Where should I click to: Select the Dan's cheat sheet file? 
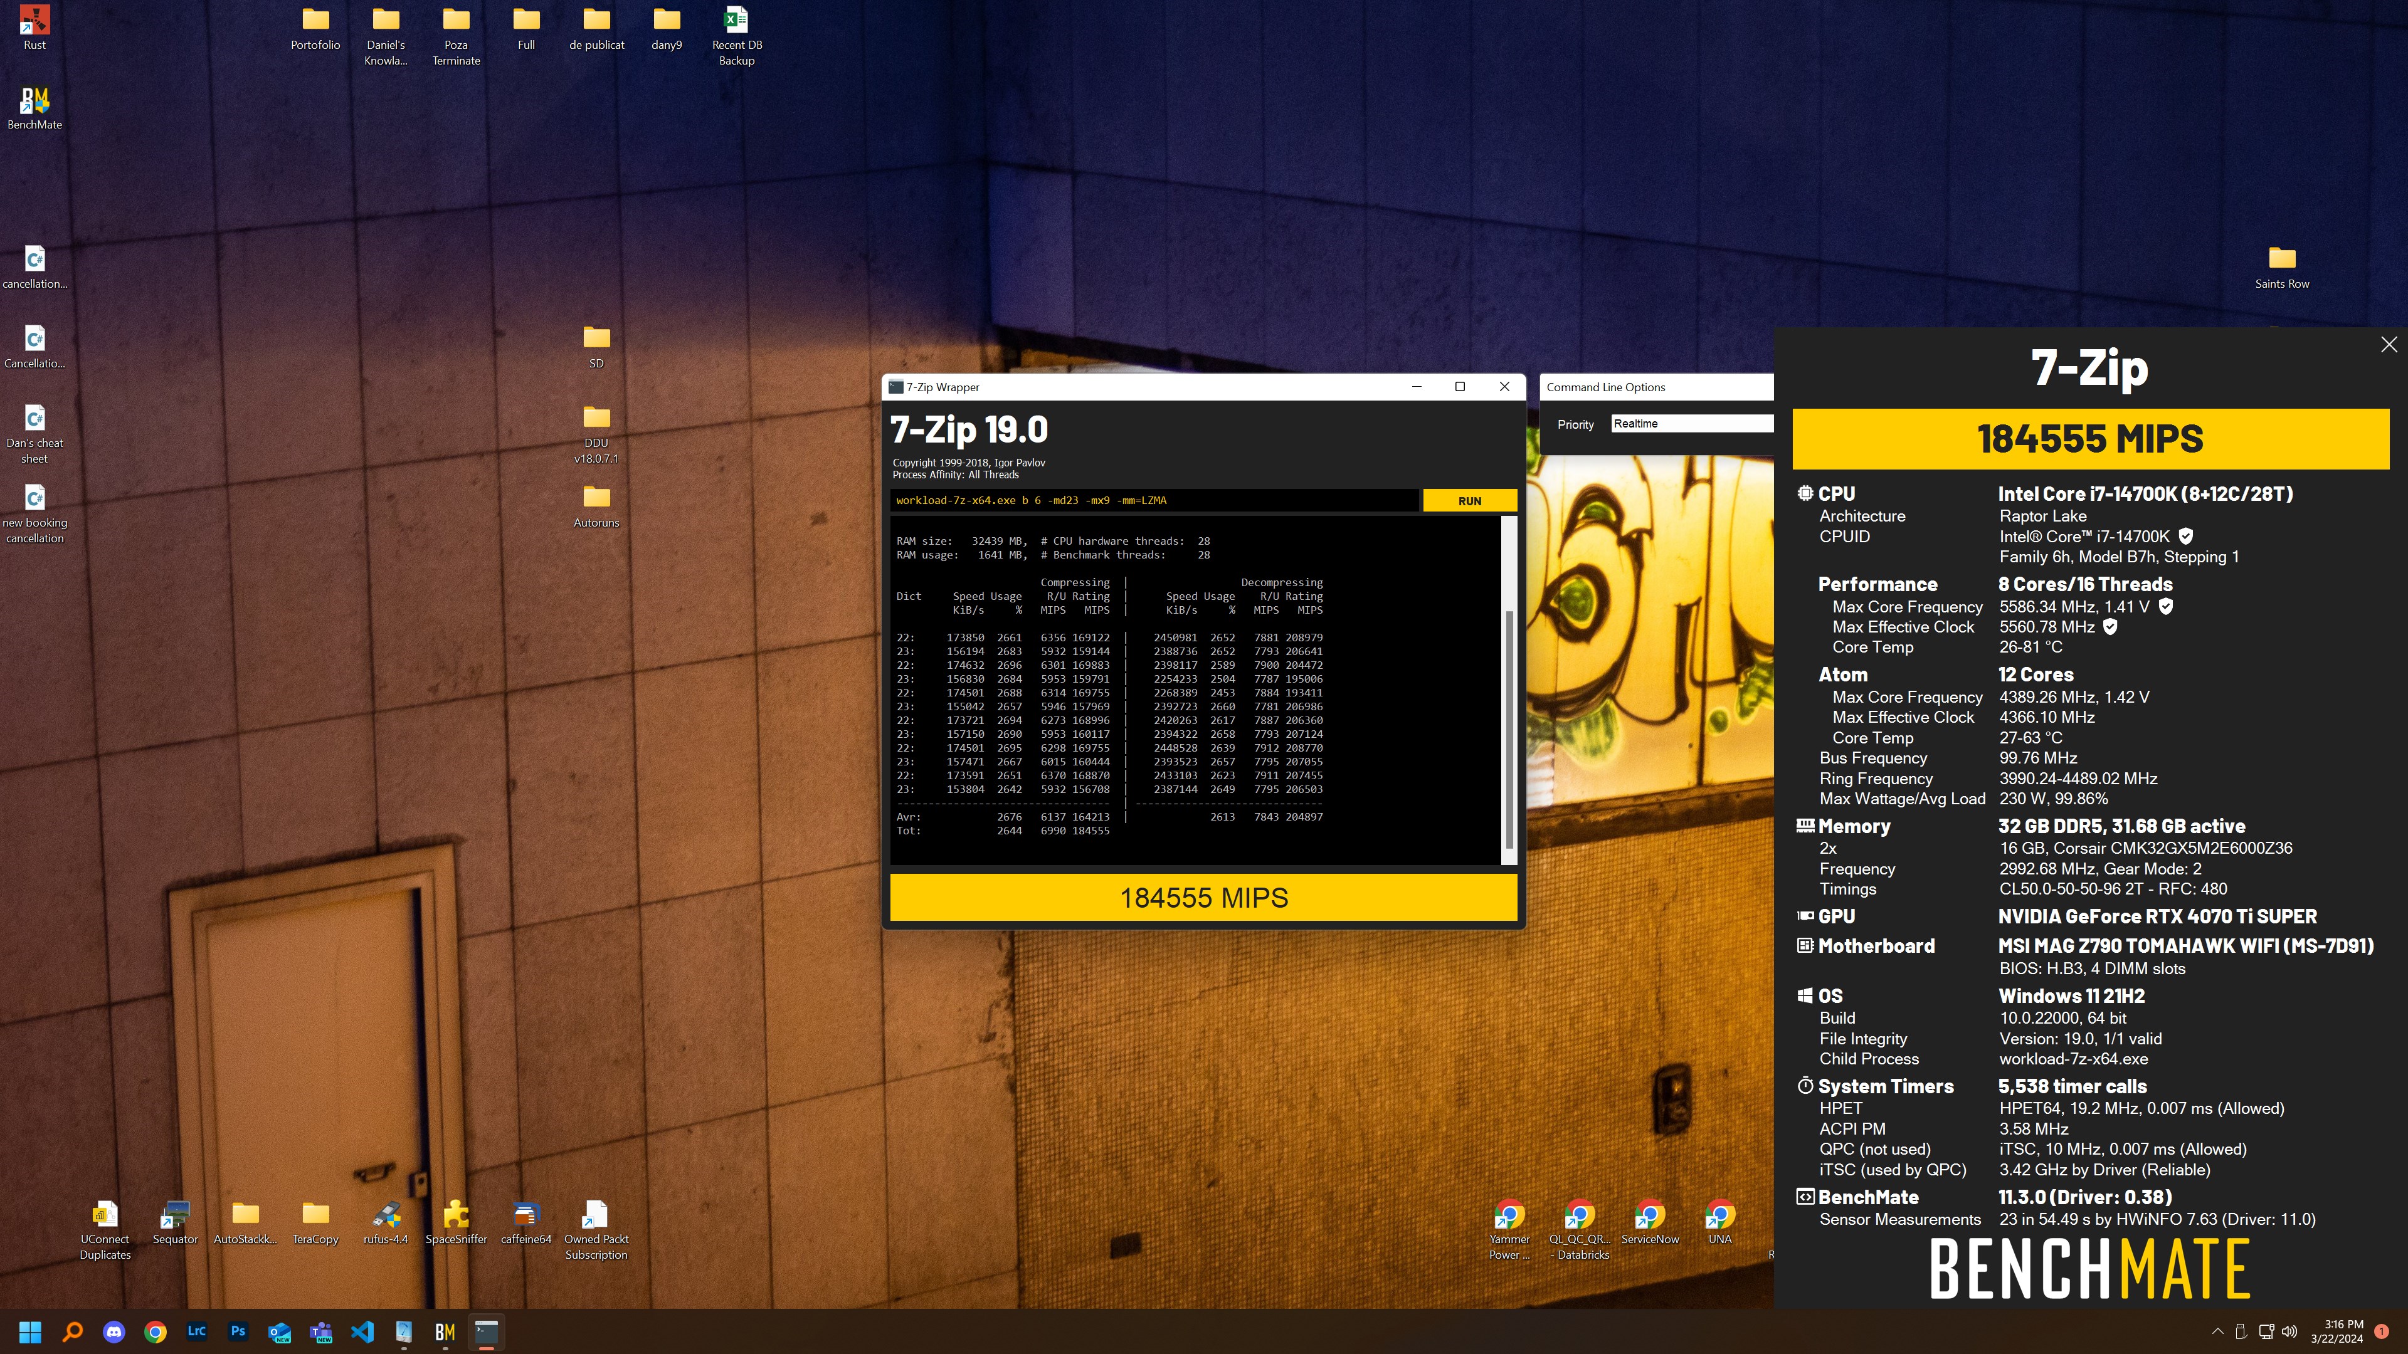pos(34,434)
